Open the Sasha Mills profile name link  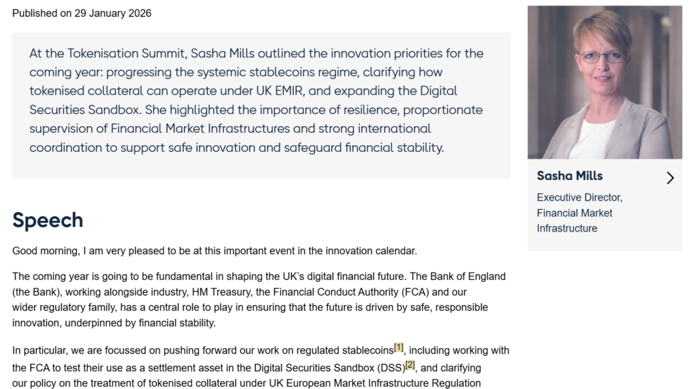(570, 176)
